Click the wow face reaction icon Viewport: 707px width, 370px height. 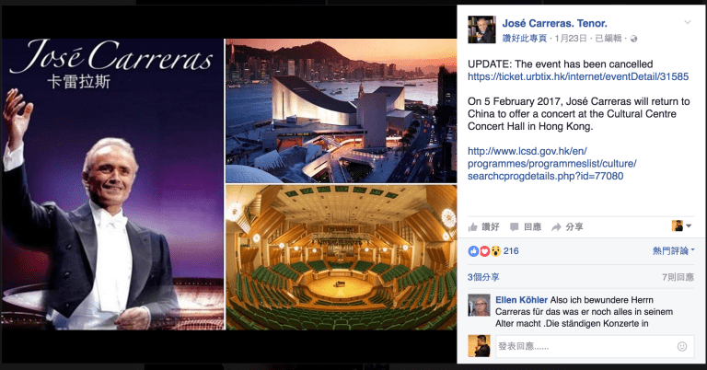tap(495, 251)
